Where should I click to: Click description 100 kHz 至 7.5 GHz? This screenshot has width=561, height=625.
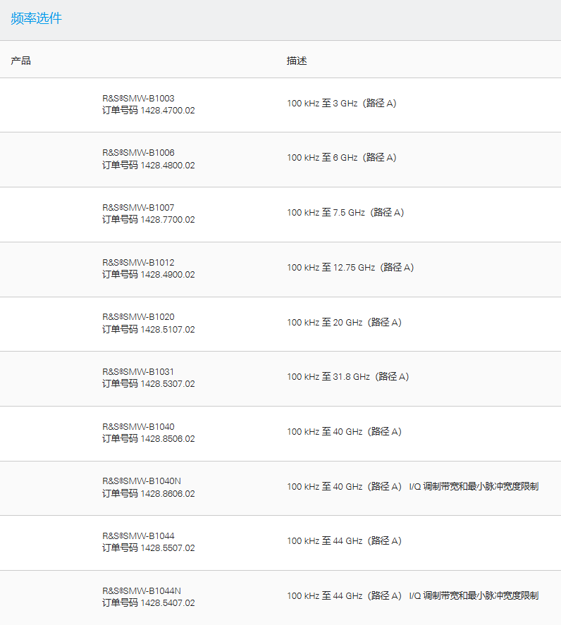pos(326,213)
